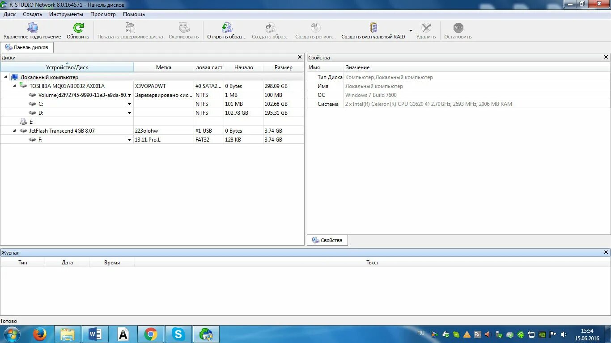
Task: Open dropdown arrow on the Volume{d2f72745 row
Action: pyautogui.click(x=130, y=95)
